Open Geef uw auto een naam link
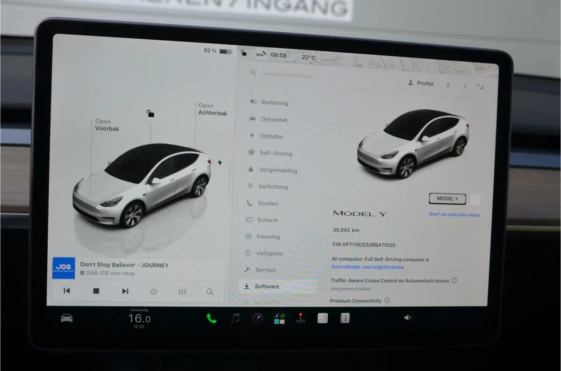The width and height of the screenshot is (561, 371). pyautogui.click(x=454, y=214)
